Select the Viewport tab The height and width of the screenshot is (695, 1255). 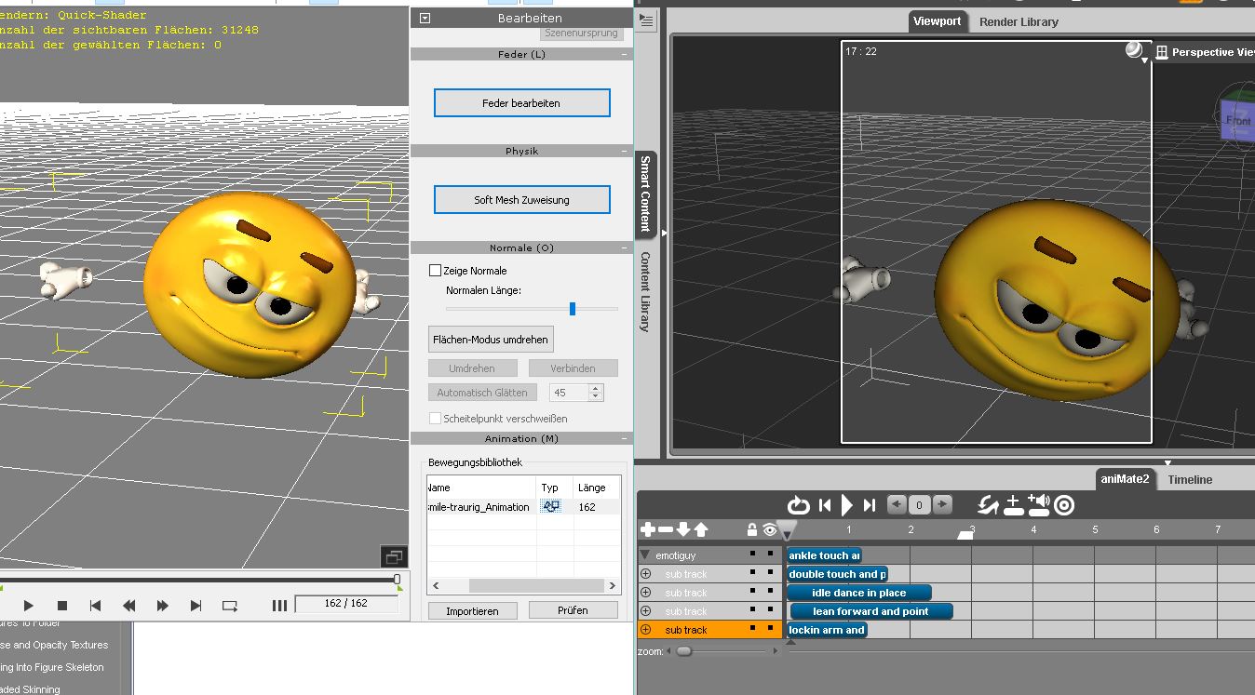click(937, 21)
